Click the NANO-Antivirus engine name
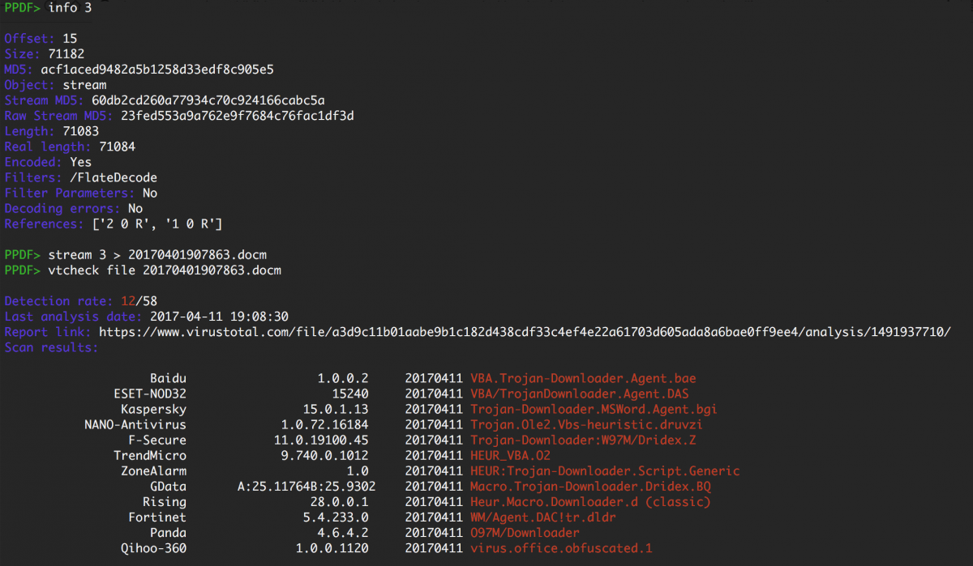 click(135, 424)
